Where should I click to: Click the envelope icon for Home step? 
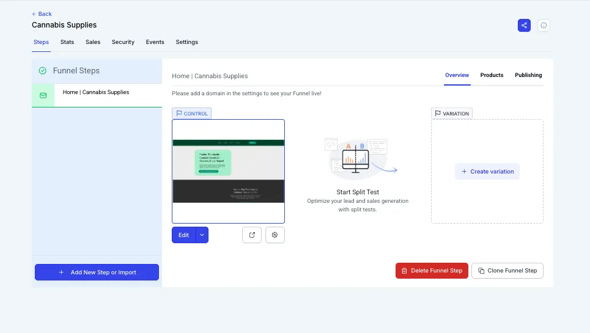click(x=43, y=95)
